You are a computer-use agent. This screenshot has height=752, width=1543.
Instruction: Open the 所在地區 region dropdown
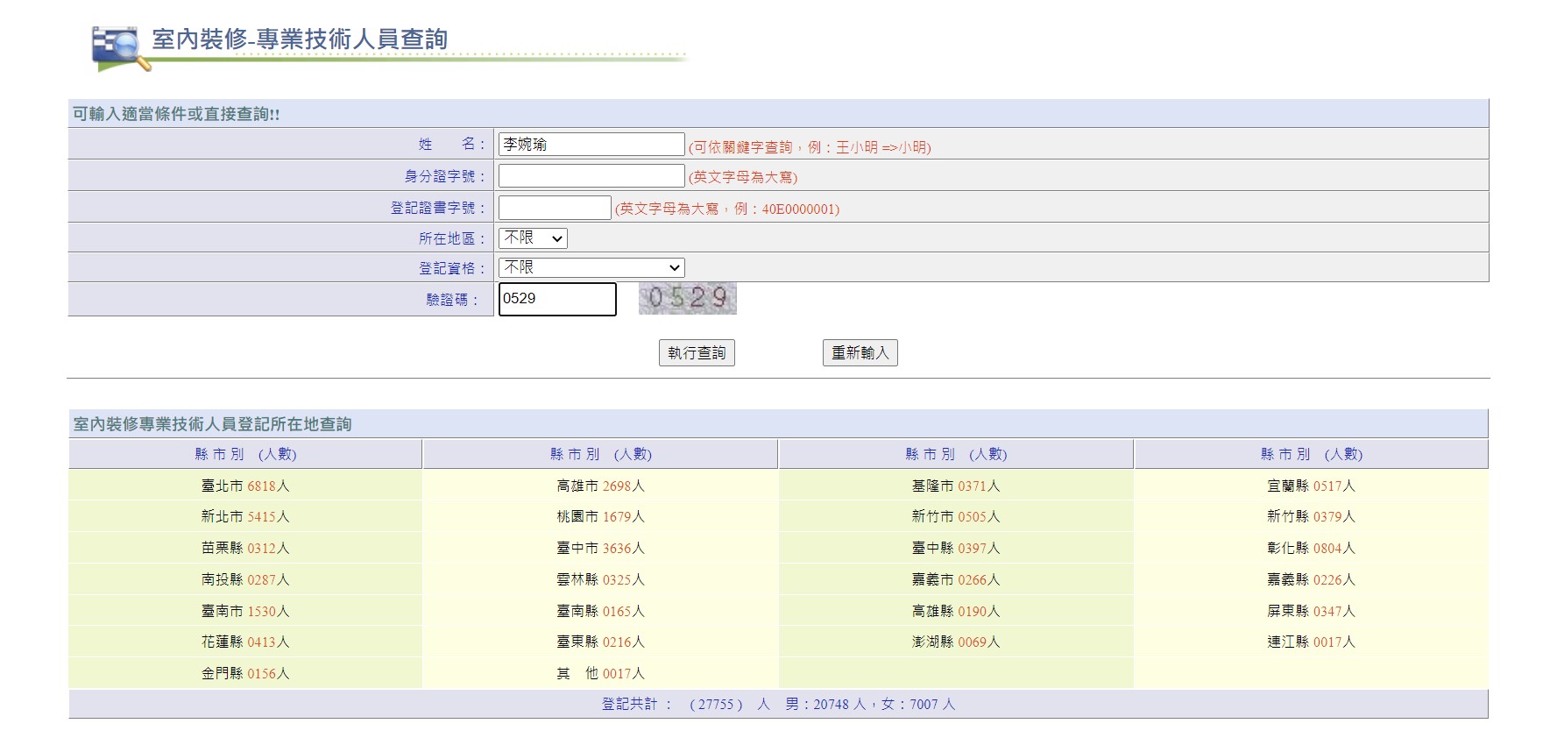coord(533,238)
